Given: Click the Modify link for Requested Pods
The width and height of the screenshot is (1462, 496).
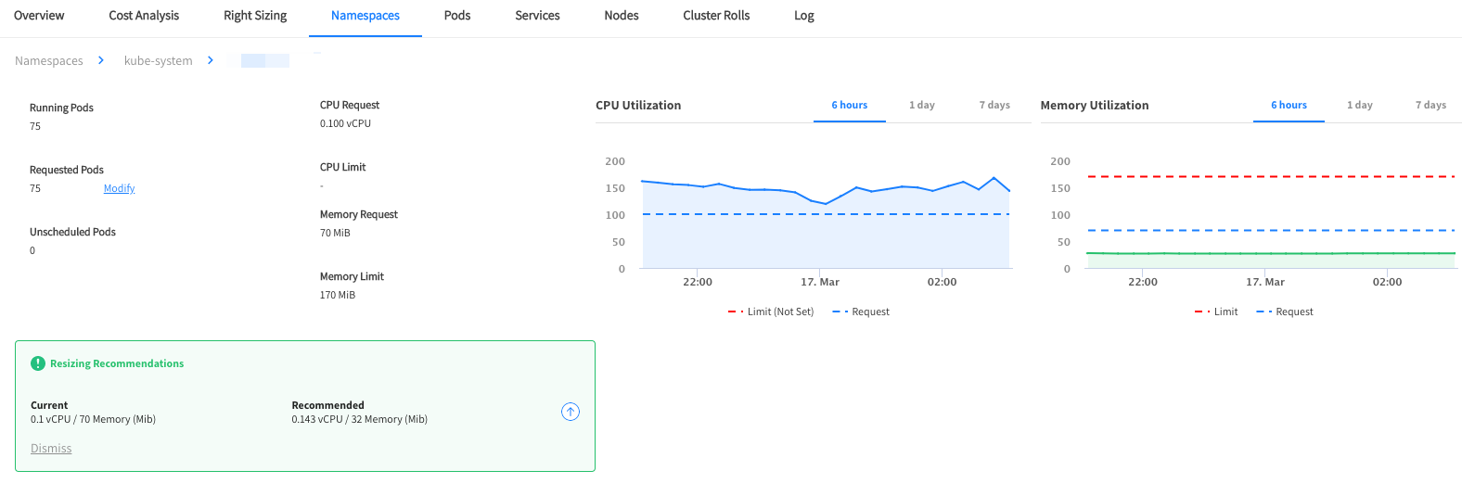Looking at the screenshot, I should pyautogui.click(x=119, y=188).
